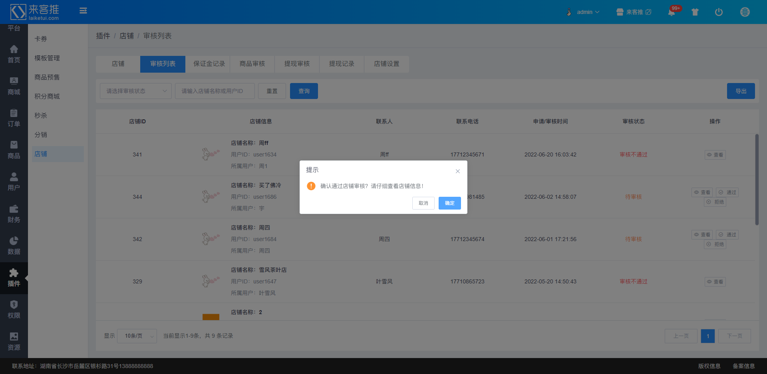
Task: Toggle the sidebar hamburger menu icon
Action: [83, 11]
